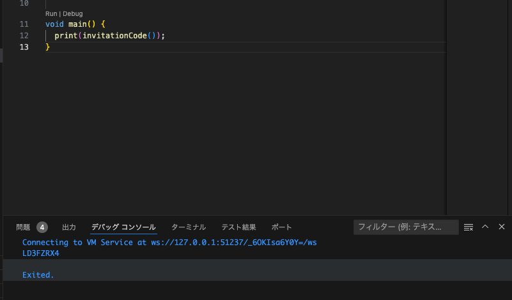Click the Debug CodeLens above main
Viewport: 512px width, 300px height.
pos(72,13)
